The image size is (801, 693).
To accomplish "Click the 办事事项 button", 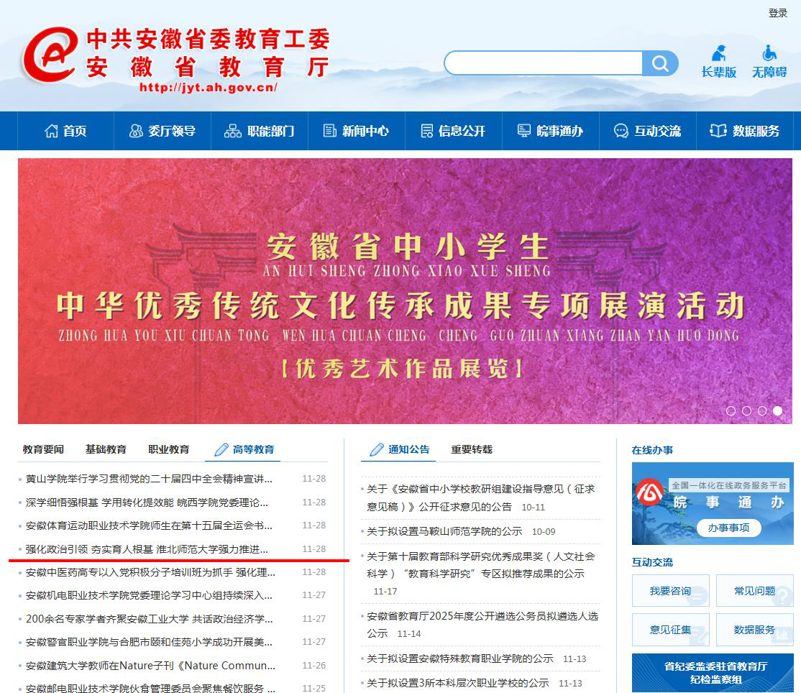I will pyautogui.click(x=728, y=528).
